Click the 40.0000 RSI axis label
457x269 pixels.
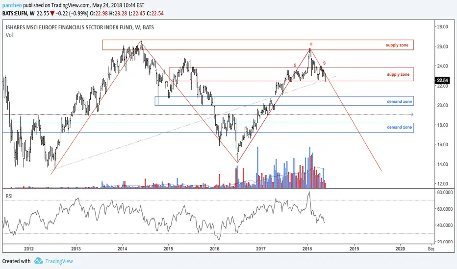tap(444, 225)
